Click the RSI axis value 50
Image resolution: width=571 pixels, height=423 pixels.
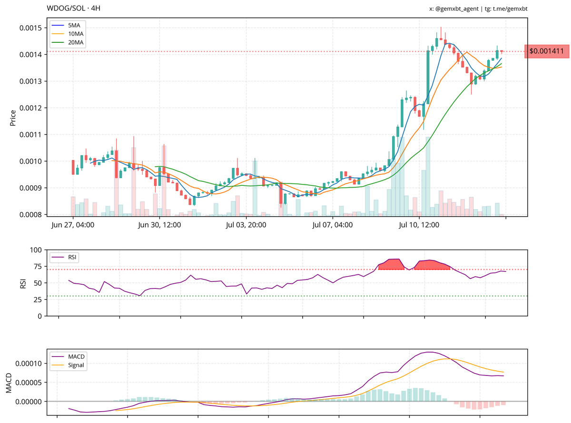coord(38,283)
